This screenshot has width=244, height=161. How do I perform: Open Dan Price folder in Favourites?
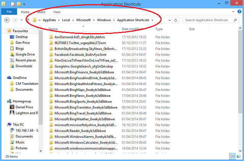point(22,43)
